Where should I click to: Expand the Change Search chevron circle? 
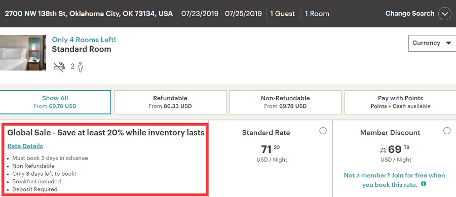[445, 14]
